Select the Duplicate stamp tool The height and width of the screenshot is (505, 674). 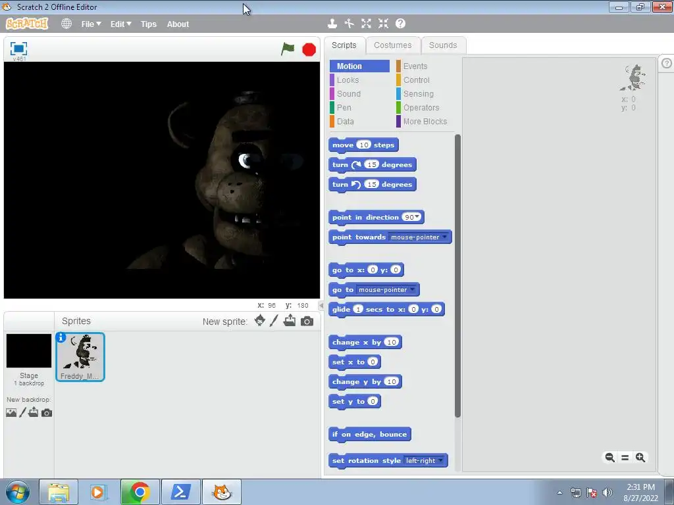332,24
